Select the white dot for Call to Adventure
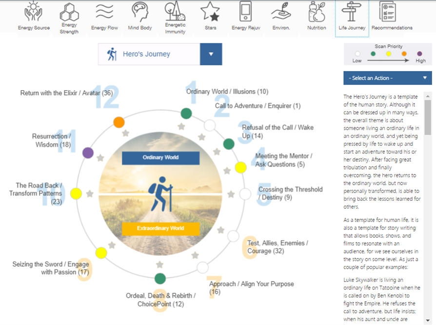The image size is (436, 325). pos(210,125)
